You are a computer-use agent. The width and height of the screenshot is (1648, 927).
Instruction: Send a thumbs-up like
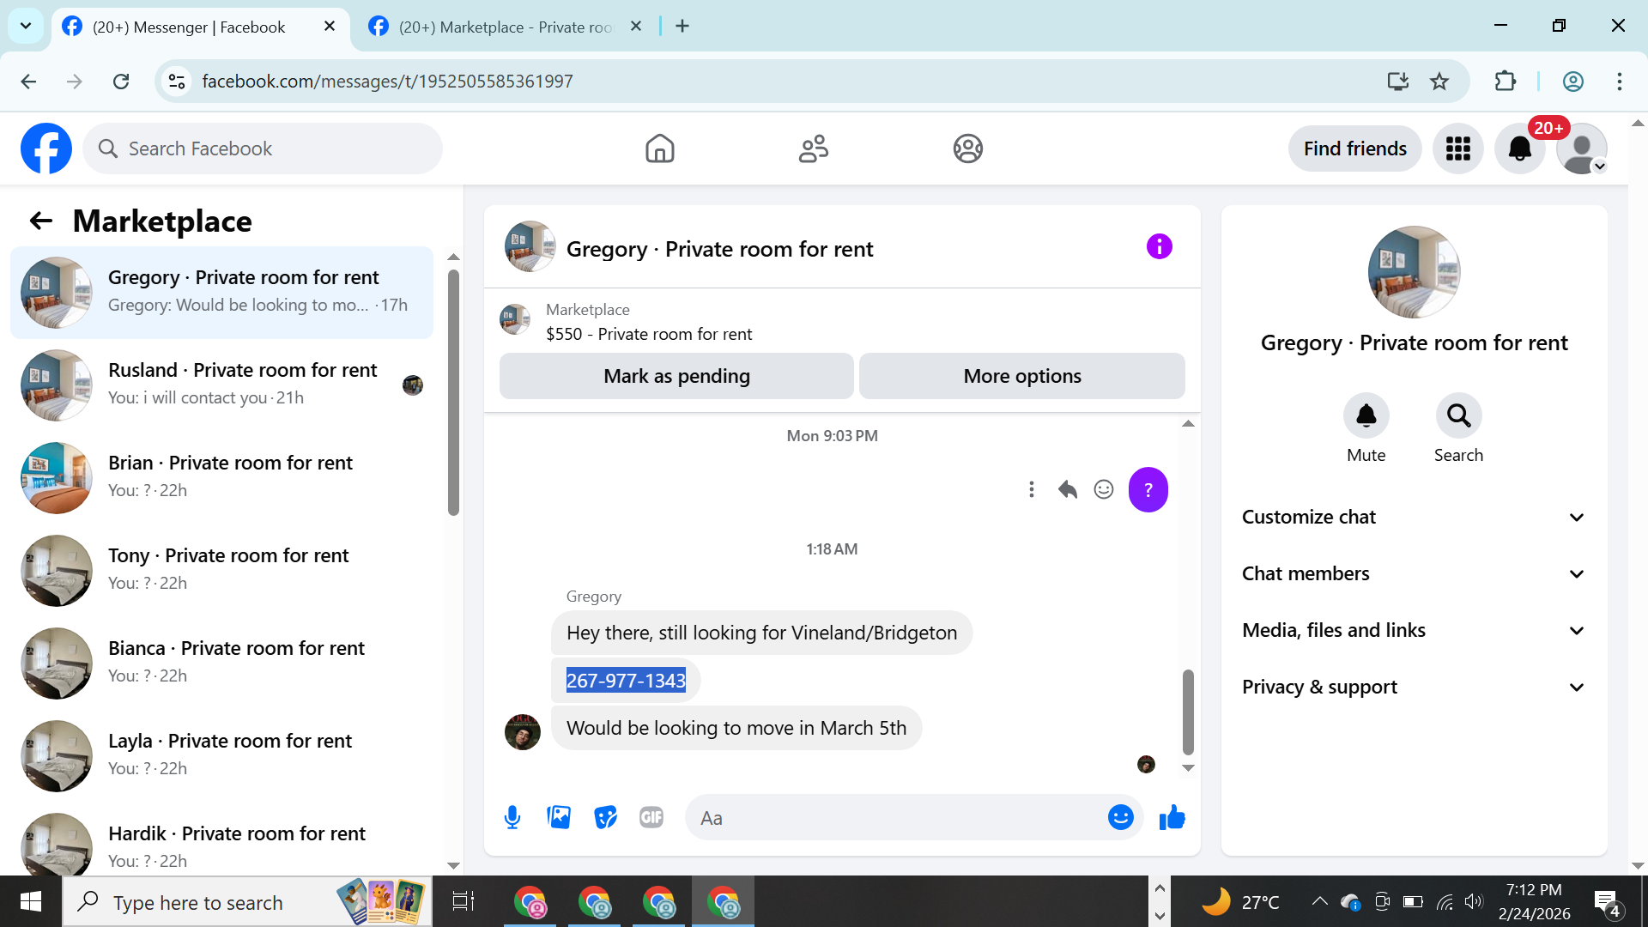[1172, 817]
